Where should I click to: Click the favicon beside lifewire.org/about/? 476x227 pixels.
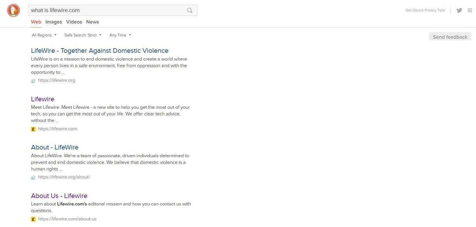tap(33, 177)
